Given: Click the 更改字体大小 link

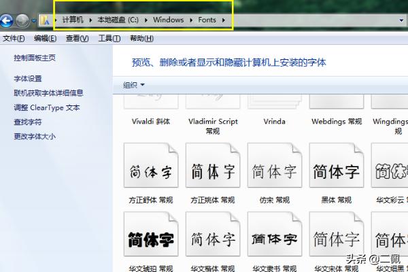Looking at the screenshot, I should (35, 136).
